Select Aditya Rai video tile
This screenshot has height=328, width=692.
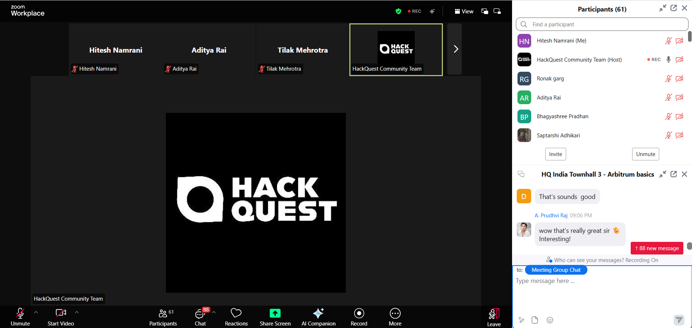point(209,50)
